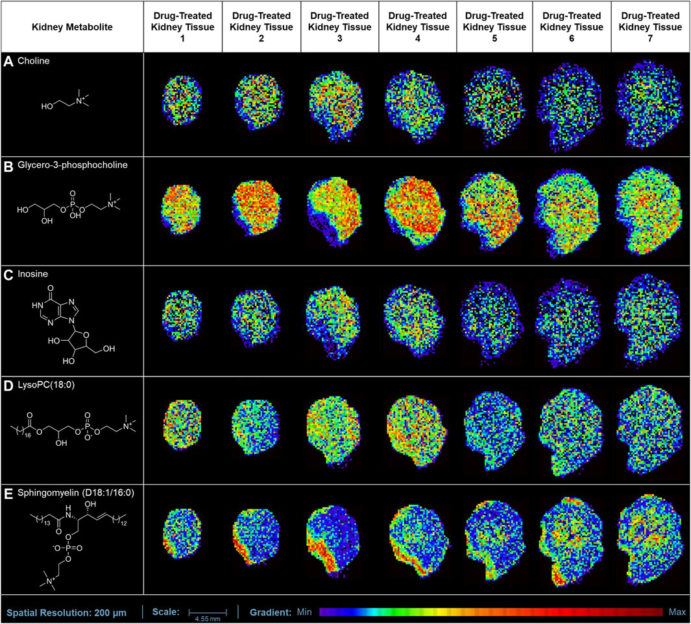Click the Choline image for kidney tissue 4

415,106
